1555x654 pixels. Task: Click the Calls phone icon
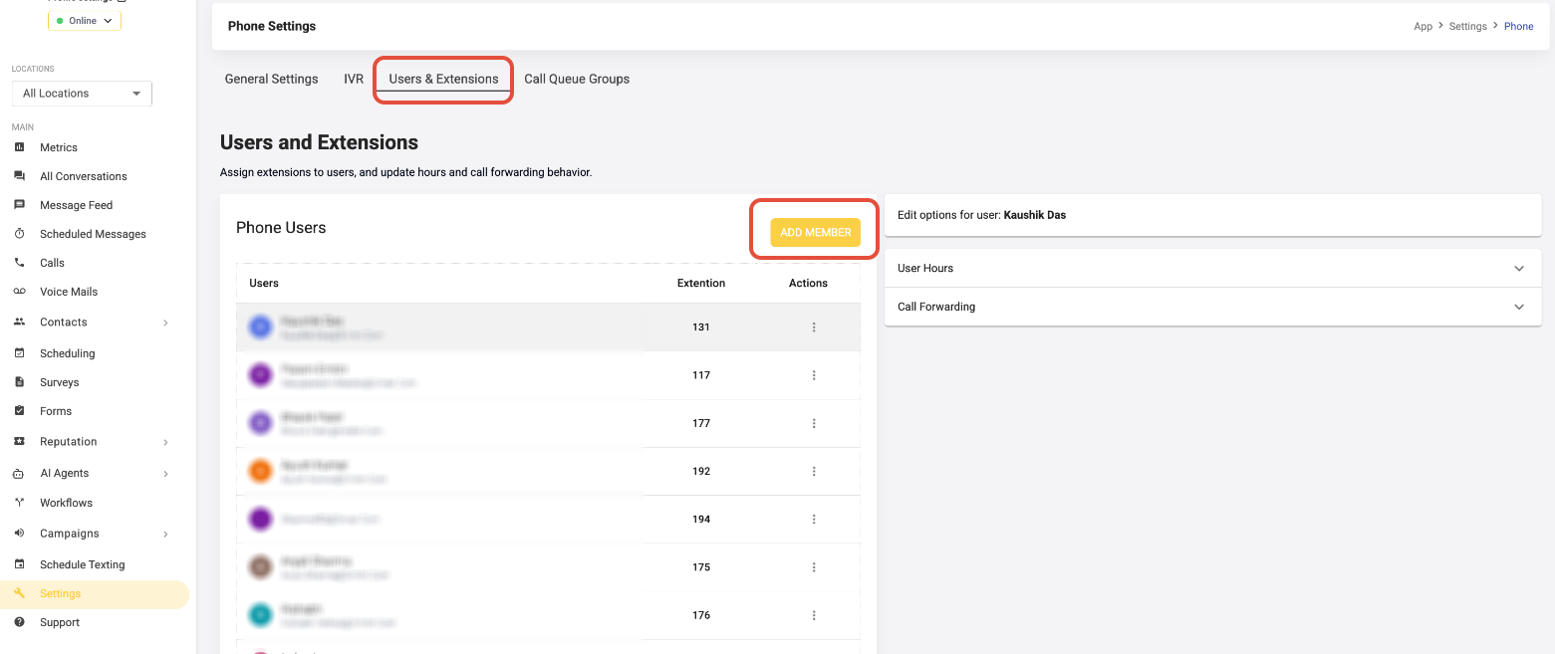coord(19,263)
